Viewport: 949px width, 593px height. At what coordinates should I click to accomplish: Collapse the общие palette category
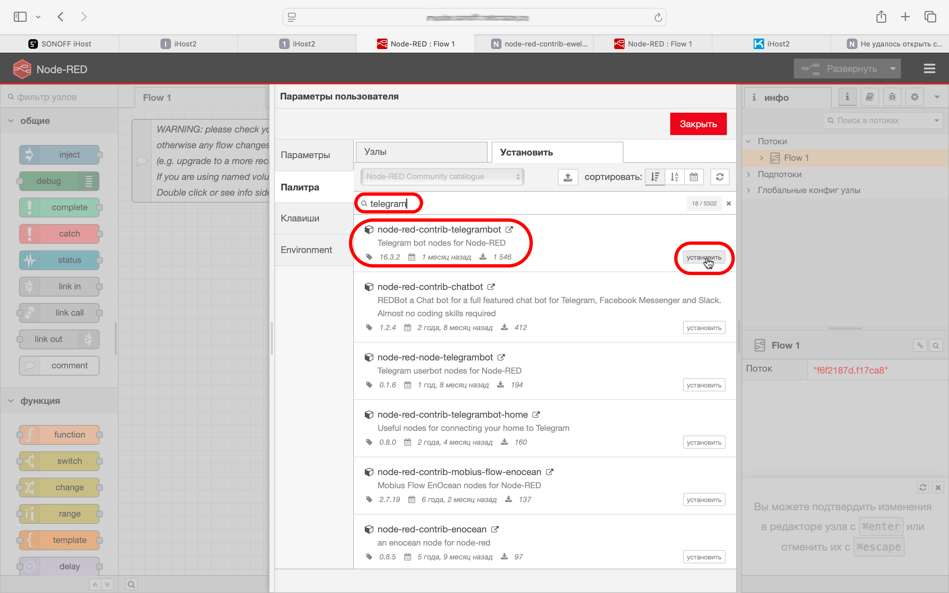pyautogui.click(x=11, y=121)
